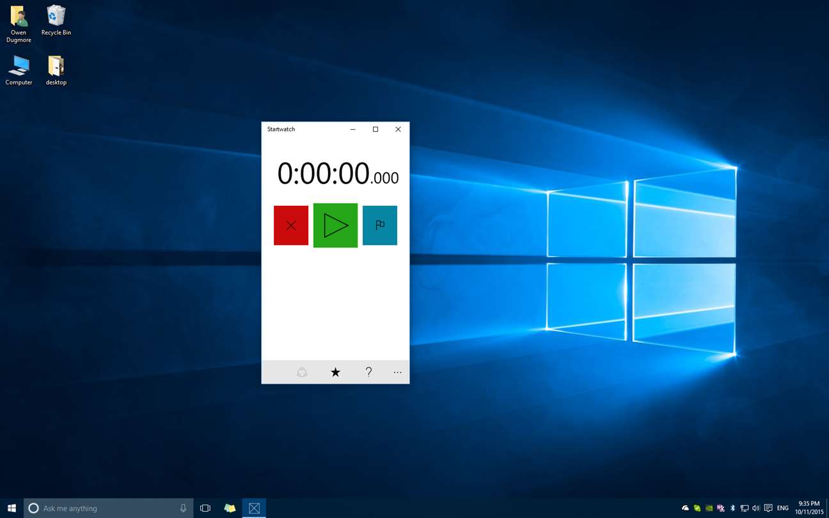The image size is (829, 518).
Task: Close the Startwatch window
Action: point(398,129)
